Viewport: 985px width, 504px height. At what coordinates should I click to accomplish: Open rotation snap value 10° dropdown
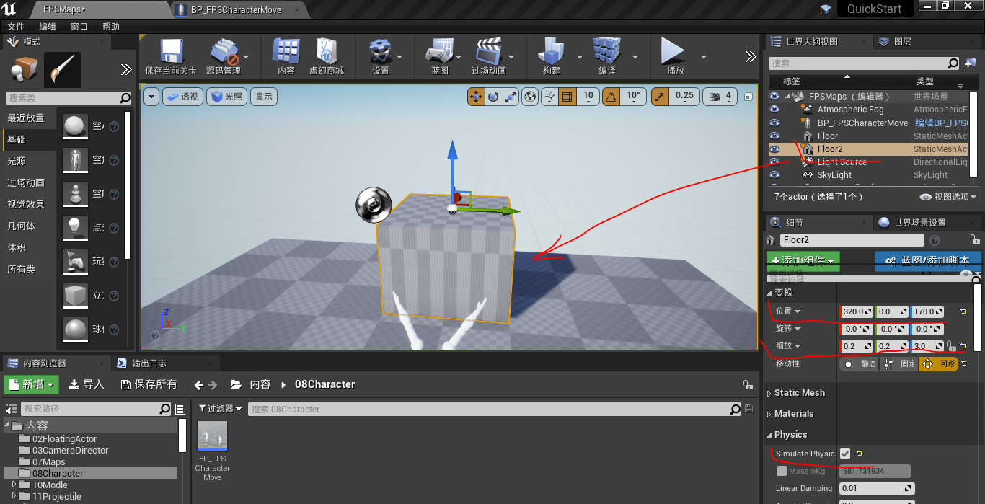(633, 96)
